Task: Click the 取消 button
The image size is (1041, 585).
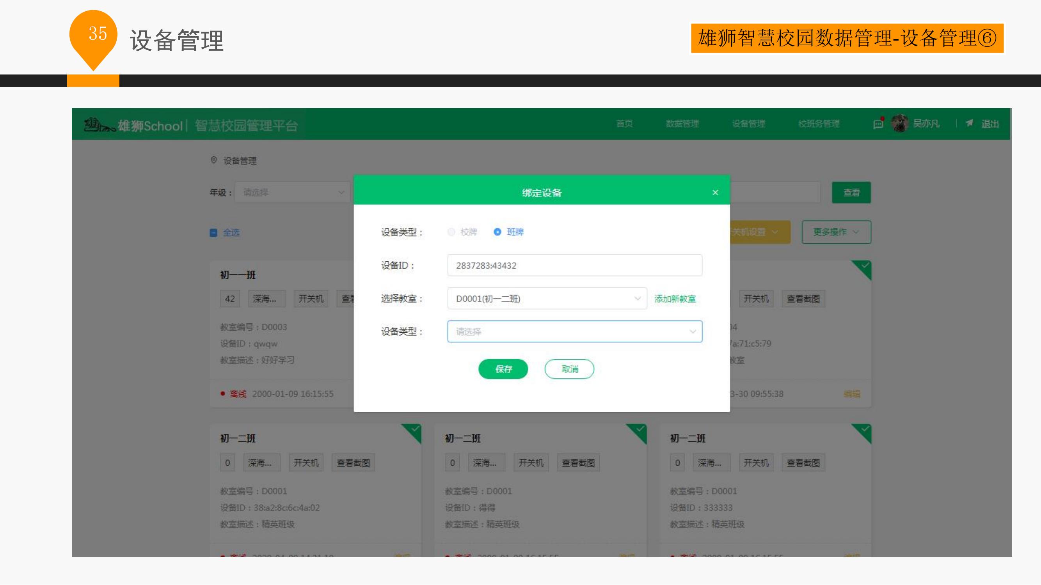Action: 569,369
